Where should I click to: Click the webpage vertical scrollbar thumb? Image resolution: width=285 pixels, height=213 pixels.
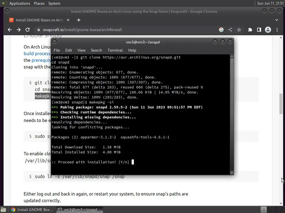(x=281, y=104)
